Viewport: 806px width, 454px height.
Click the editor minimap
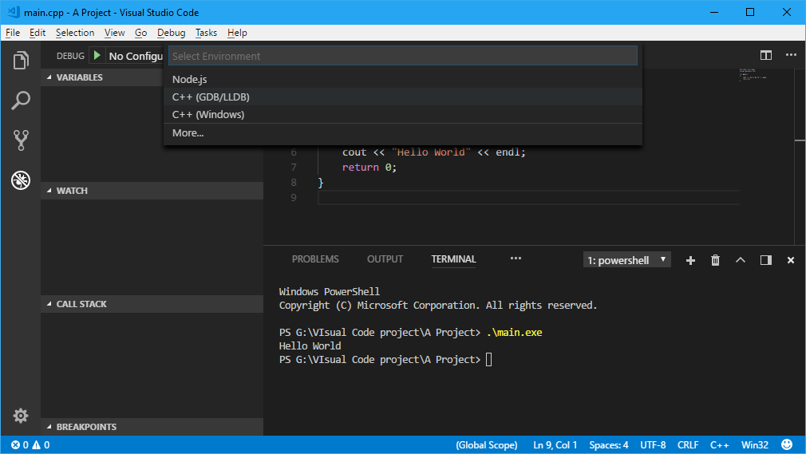pos(753,74)
